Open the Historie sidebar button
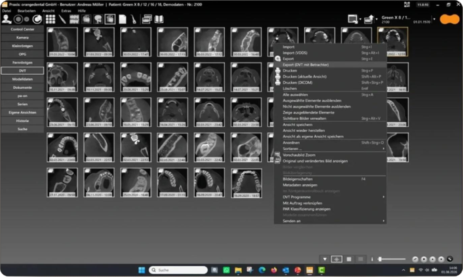The width and height of the screenshot is (463, 277). coord(23,120)
